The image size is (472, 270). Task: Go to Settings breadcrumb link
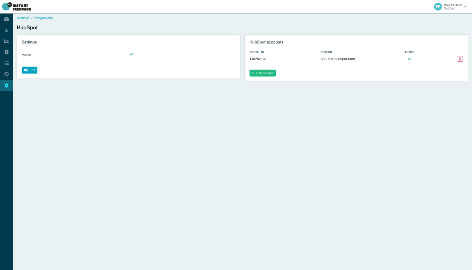(23, 18)
